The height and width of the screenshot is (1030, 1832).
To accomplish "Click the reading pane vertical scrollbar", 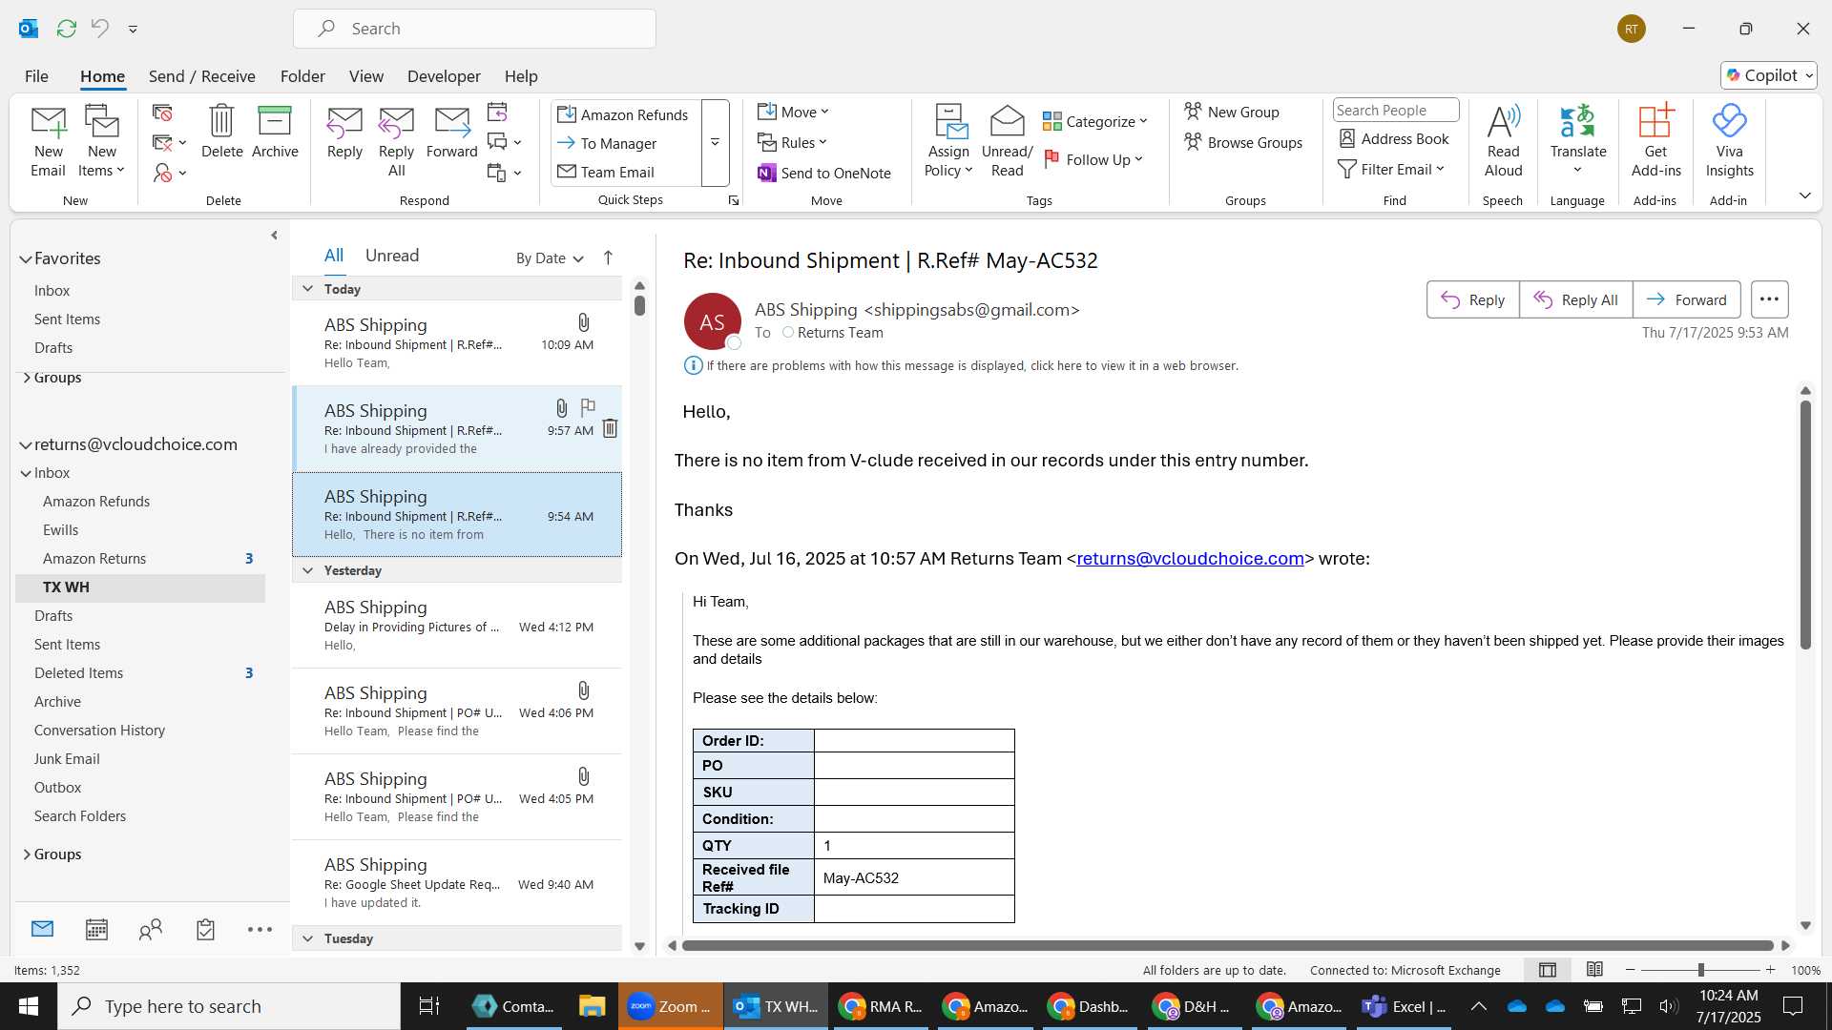I will tap(1805, 525).
